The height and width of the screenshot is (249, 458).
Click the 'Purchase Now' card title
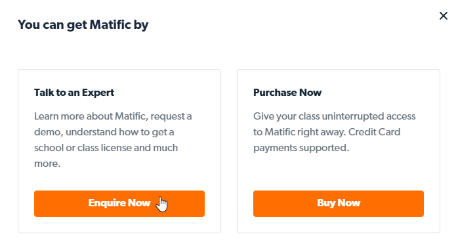tap(287, 93)
